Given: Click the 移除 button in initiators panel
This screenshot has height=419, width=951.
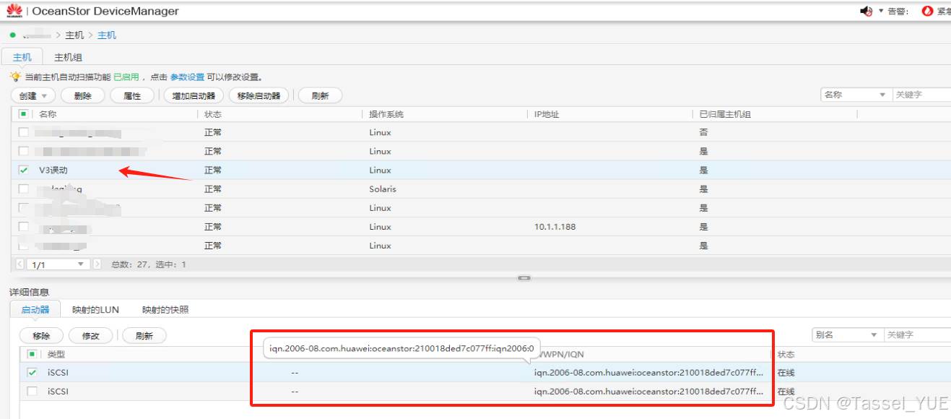Looking at the screenshot, I should pyautogui.click(x=42, y=336).
